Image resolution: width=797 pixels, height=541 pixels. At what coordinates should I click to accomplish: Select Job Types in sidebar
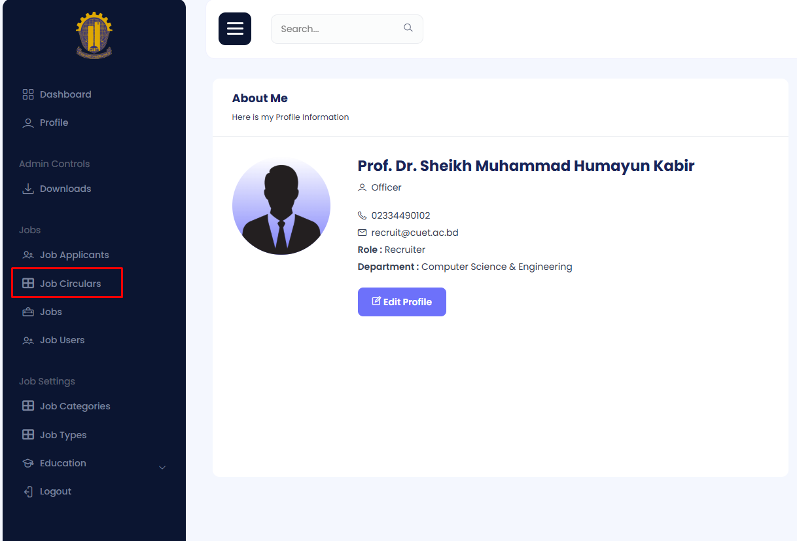coord(63,435)
